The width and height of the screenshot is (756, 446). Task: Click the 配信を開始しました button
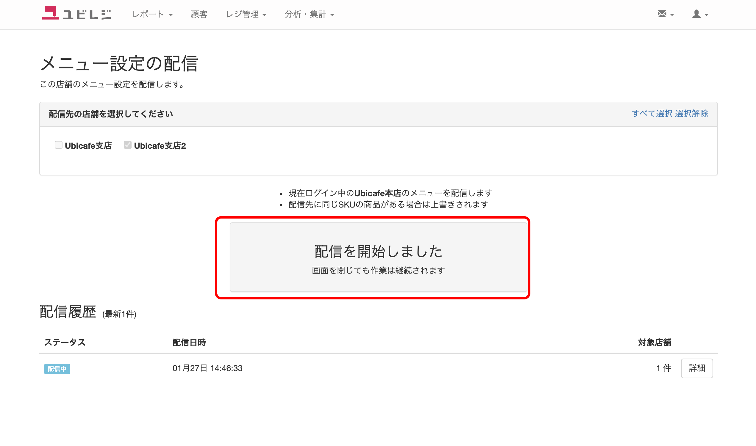click(x=378, y=257)
